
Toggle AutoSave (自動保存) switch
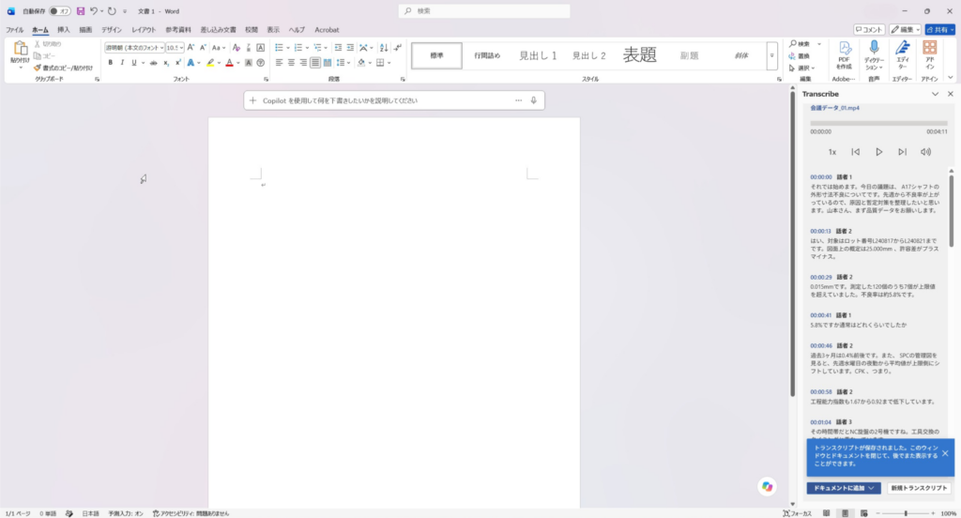[59, 11]
